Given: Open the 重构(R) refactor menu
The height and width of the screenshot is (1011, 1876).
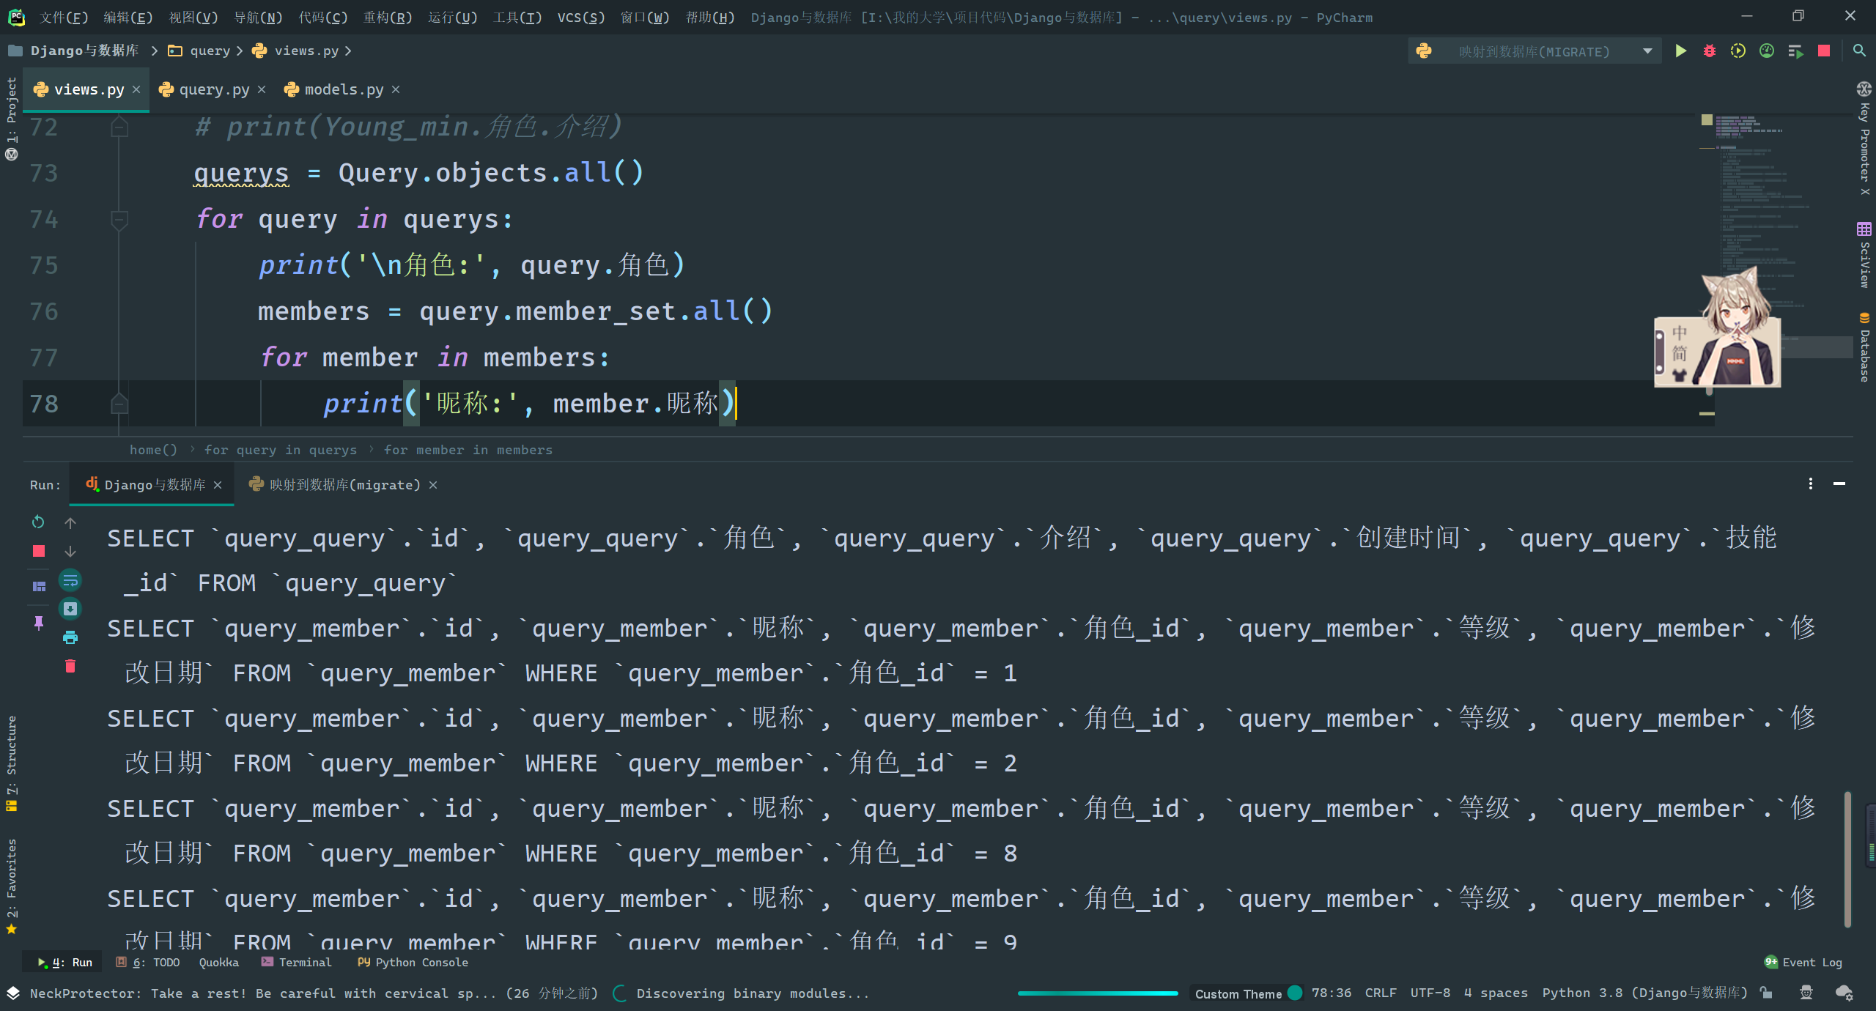Looking at the screenshot, I should coord(388,17).
